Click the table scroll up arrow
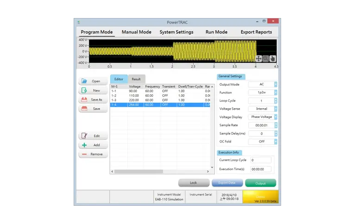 tap(212, 86)
